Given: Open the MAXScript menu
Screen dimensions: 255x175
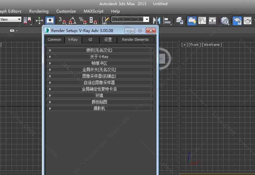Looking at the screenshot, I should (x=93, y=11).
